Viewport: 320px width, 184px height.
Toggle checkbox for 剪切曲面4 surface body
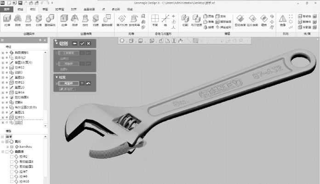pyautogui.click(x=11, y=162)
